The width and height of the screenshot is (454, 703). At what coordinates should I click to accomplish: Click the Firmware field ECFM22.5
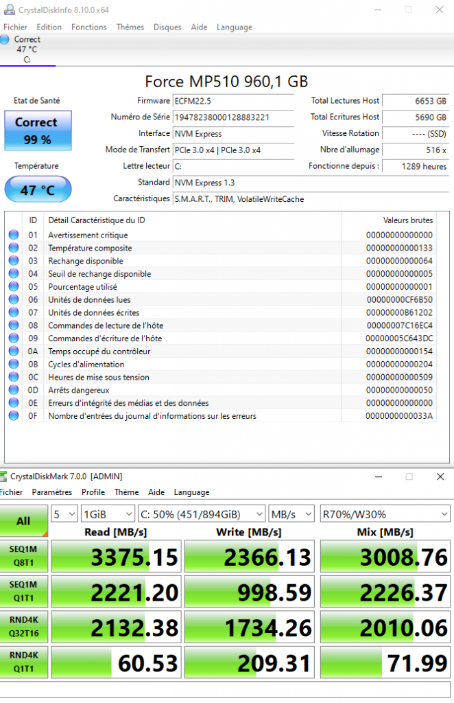pyautogui.click(x=233, y=101)
